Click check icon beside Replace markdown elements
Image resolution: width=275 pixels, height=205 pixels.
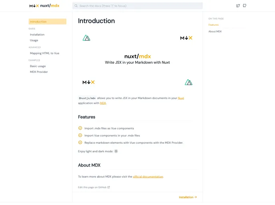80,143
